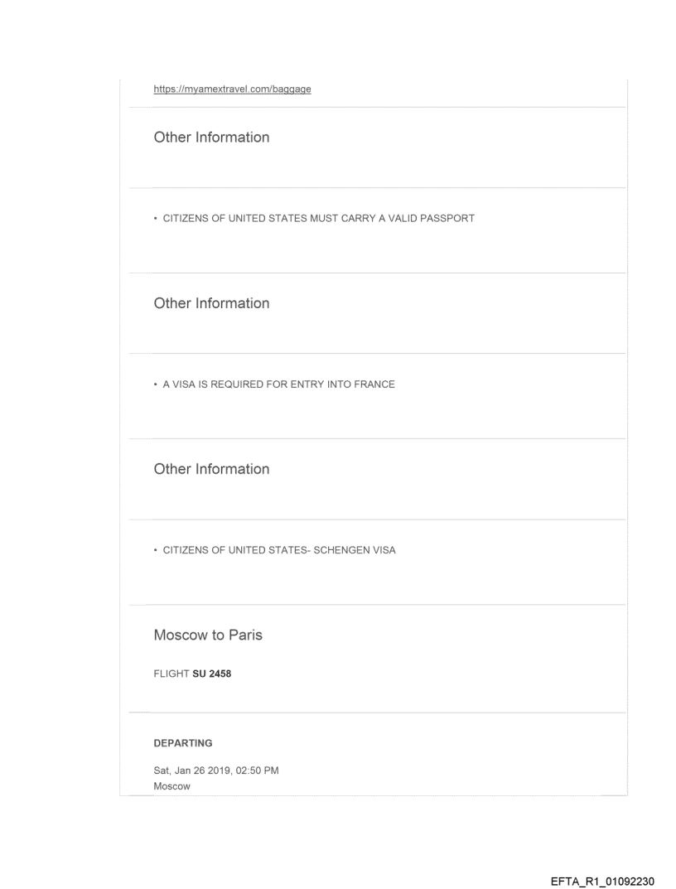This screenshot has height=889, width=676.
Task: Open the myamextravel.com baggage link
Action: (x=232, y=89)
